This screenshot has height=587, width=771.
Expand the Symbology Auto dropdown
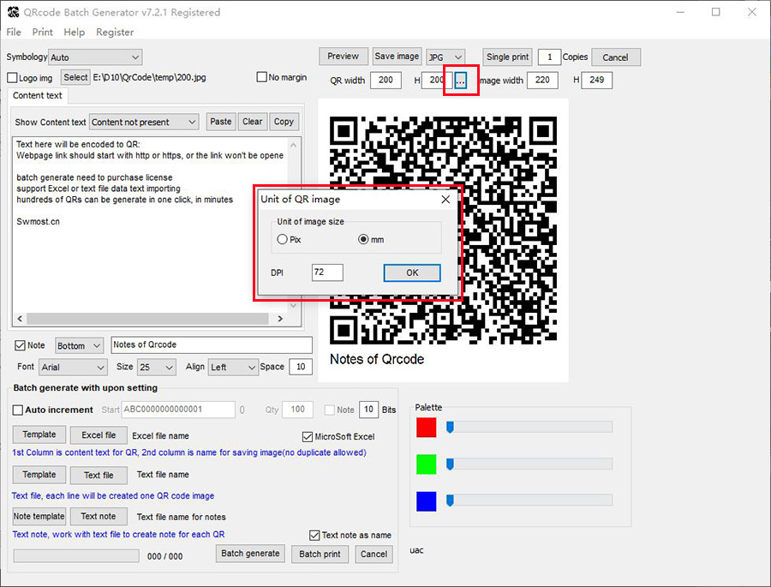point(95,57)
